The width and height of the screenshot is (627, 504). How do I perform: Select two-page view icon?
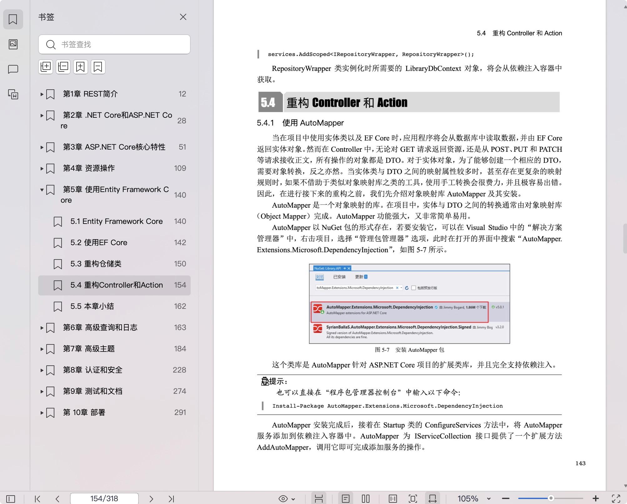[366, 499]
